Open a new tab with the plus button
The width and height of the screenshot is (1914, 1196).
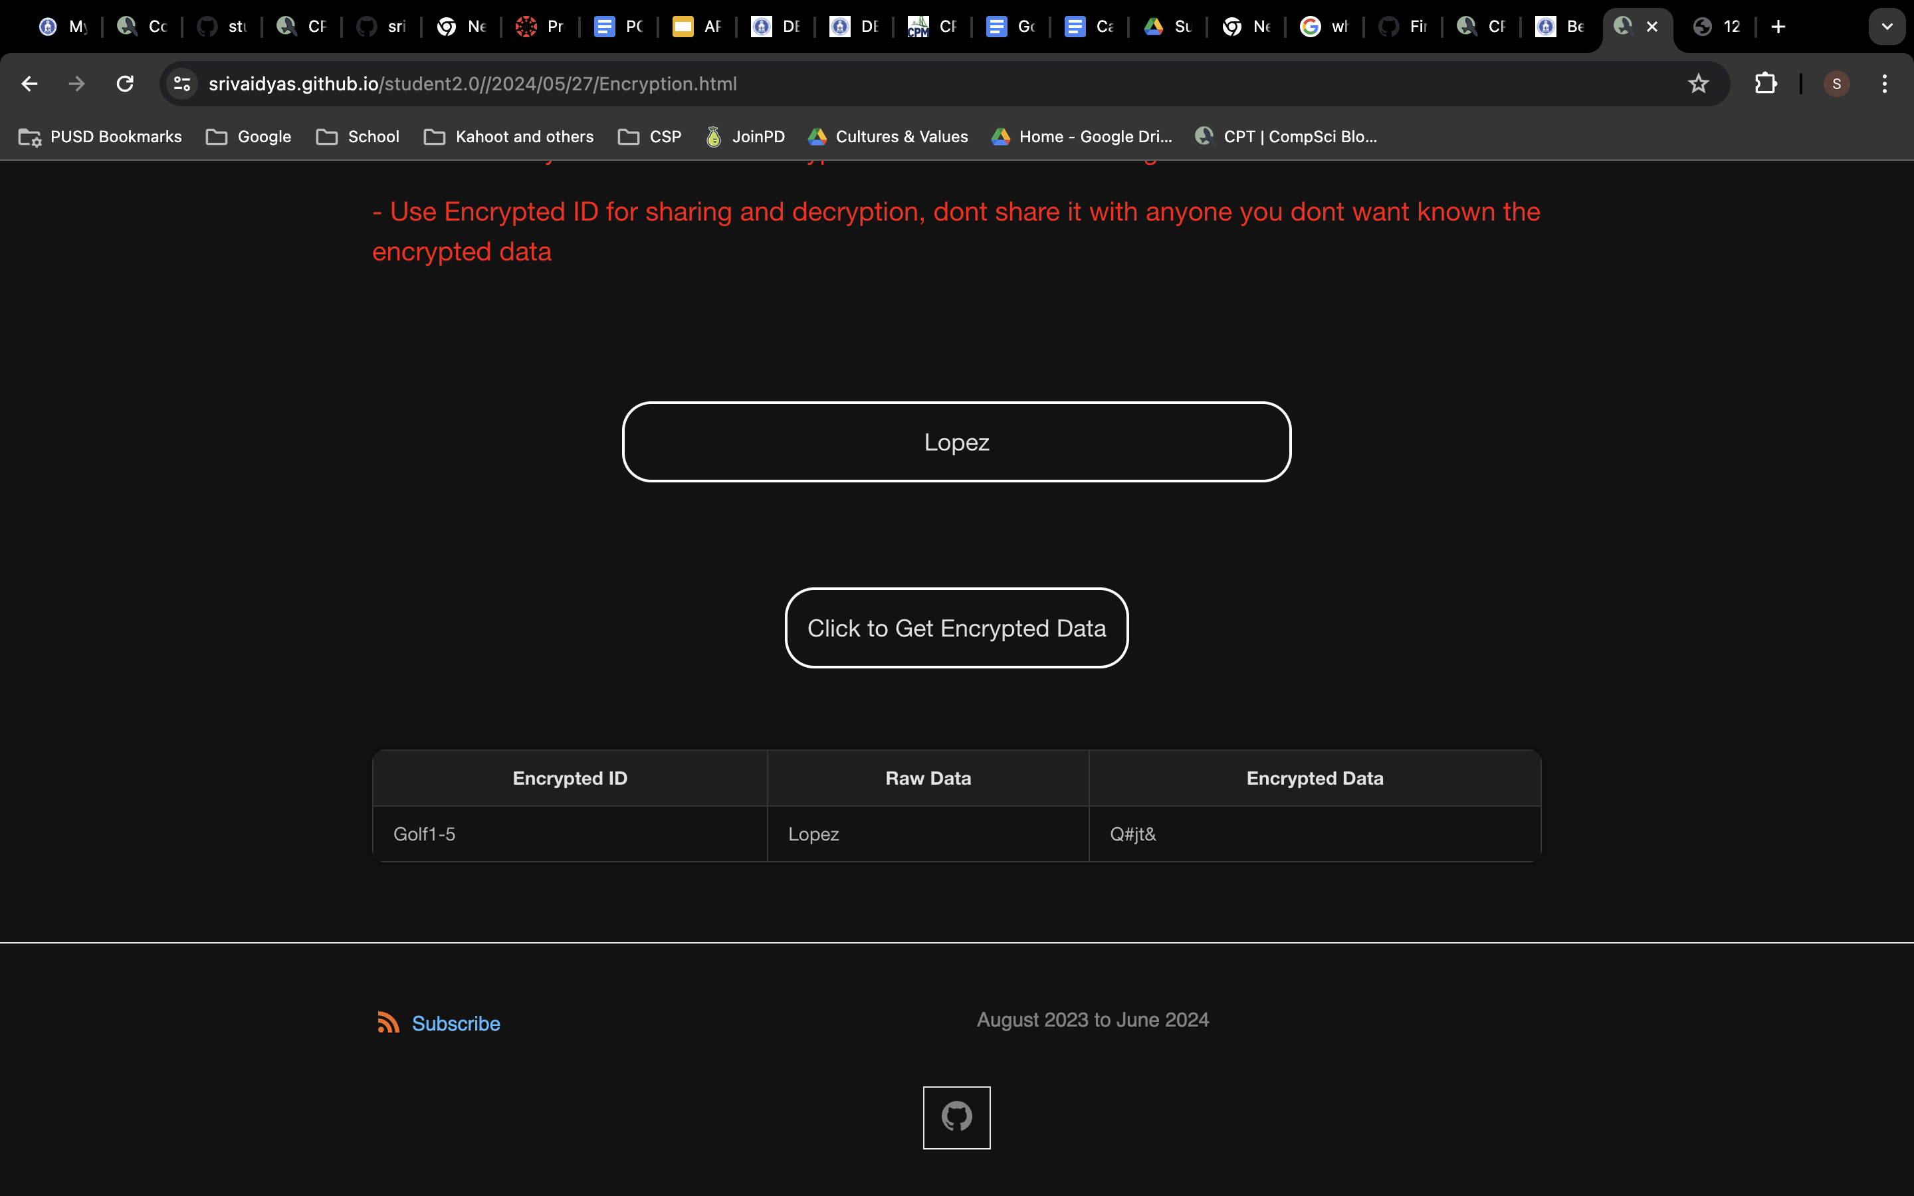pyautogui.click(x=1778, y=27)
